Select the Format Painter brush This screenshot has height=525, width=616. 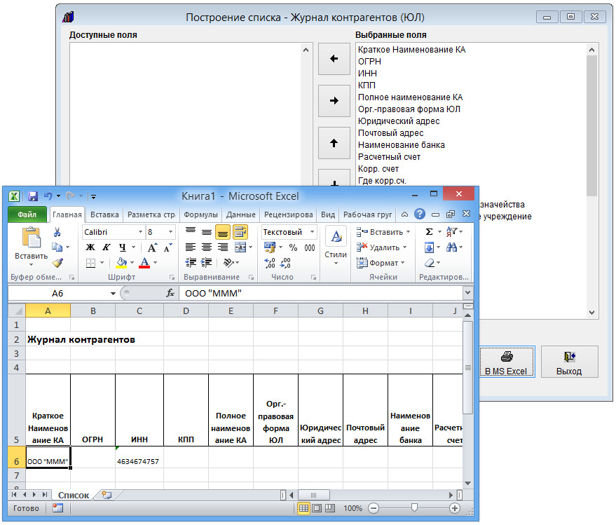point(57,263)
